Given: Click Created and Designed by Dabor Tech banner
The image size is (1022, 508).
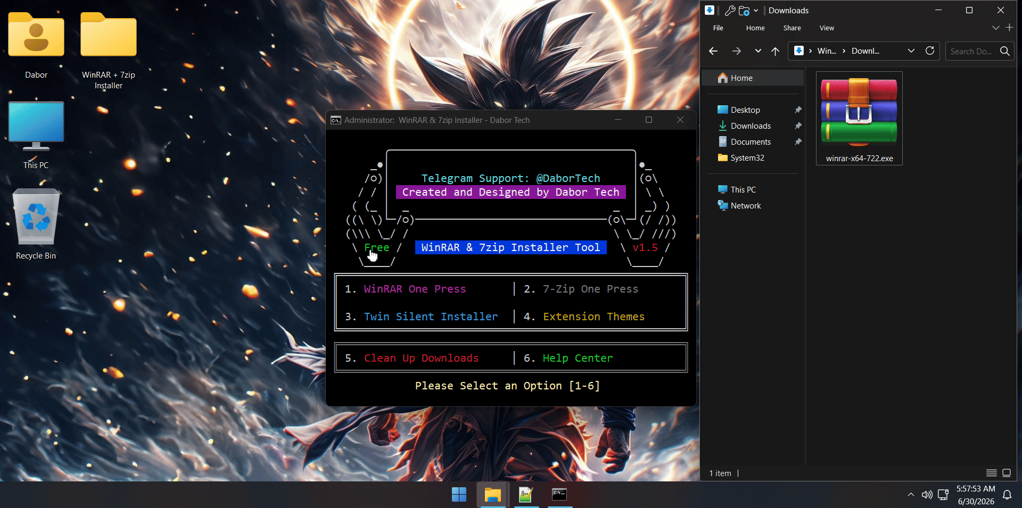Looking at the screenshot, I should 510,192.
